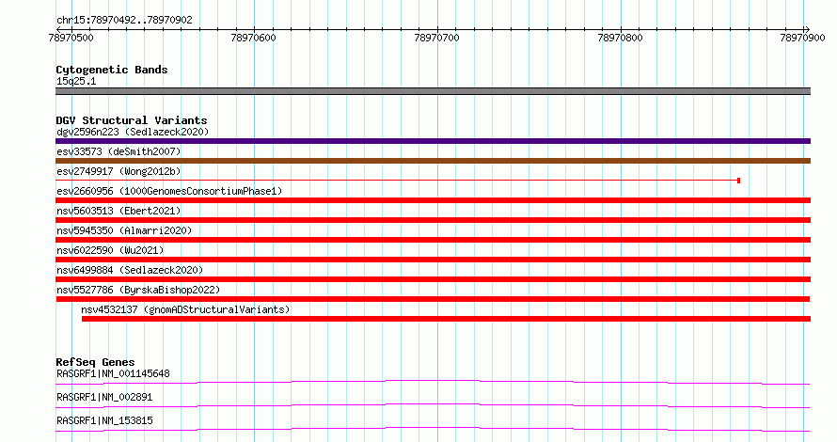Screen dimensions: 837x442
Task: Click ruler position 78970800
Action: tap(621, 38)
